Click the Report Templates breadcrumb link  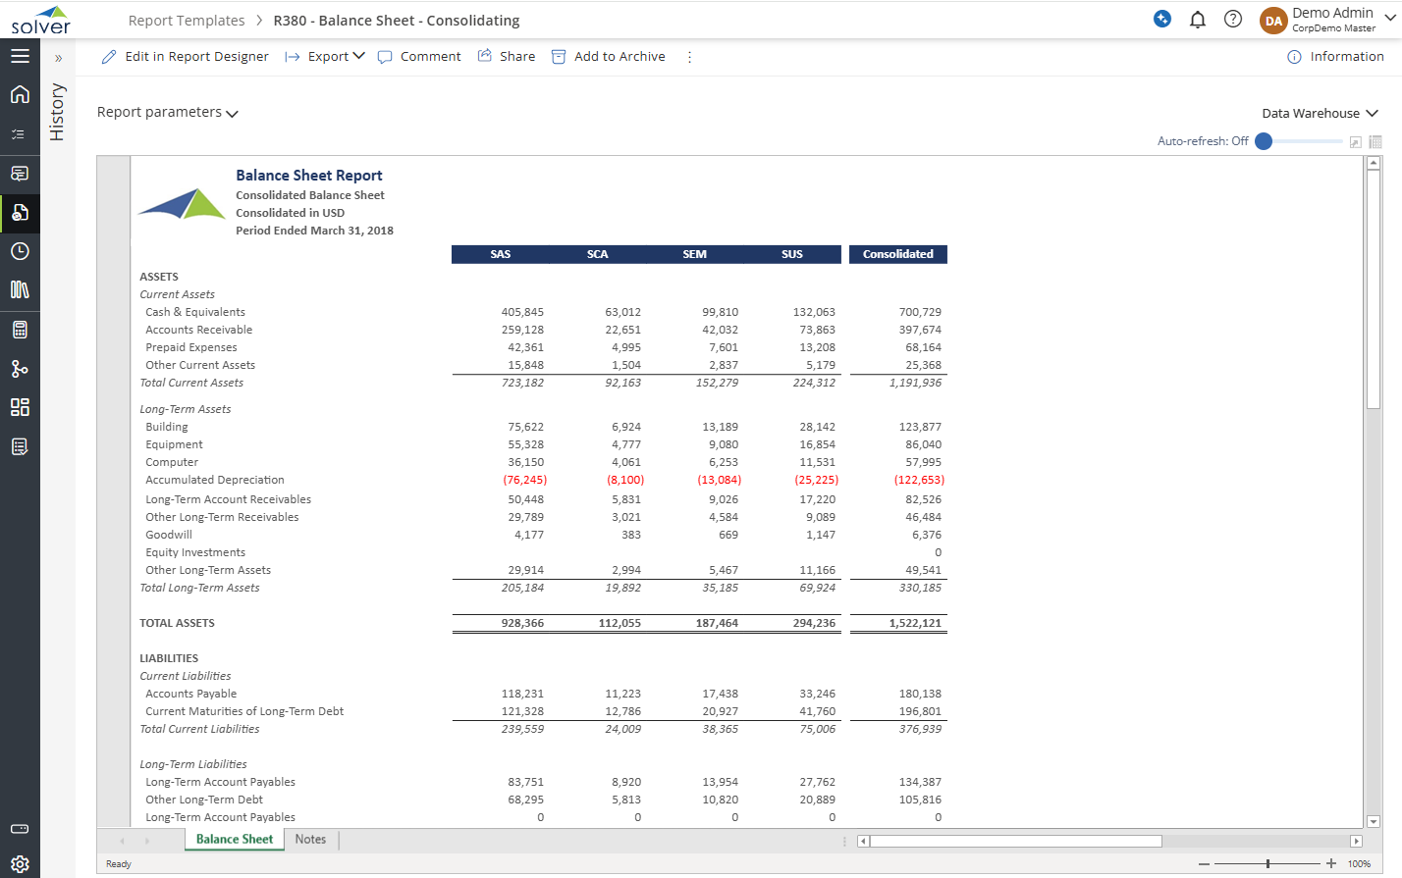click(x=187, y=21)
